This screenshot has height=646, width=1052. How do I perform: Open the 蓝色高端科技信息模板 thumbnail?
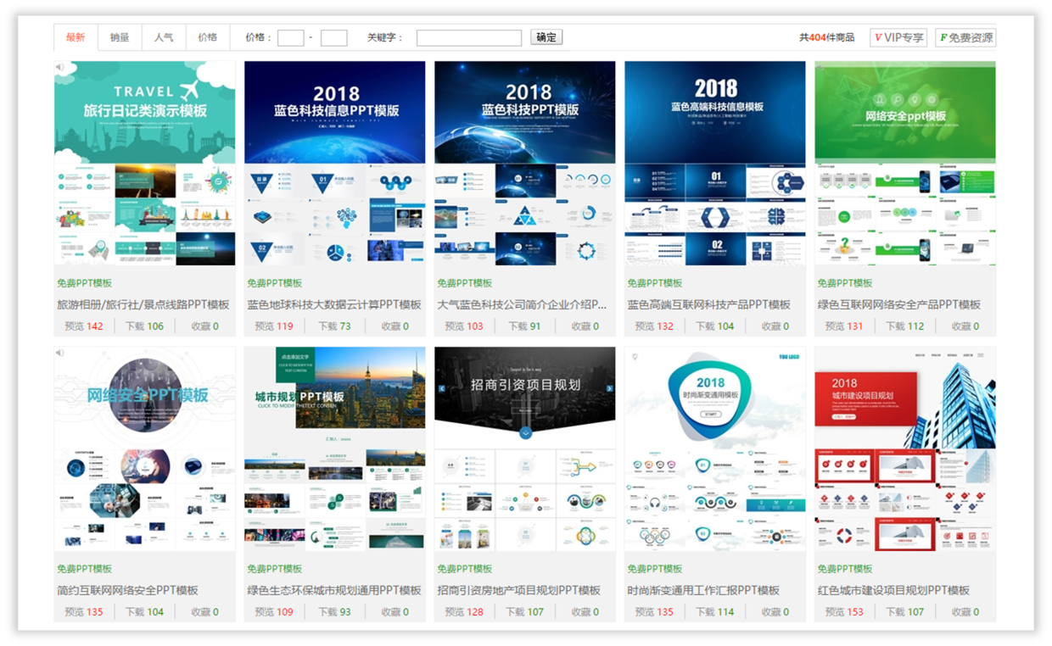point(715,164)
